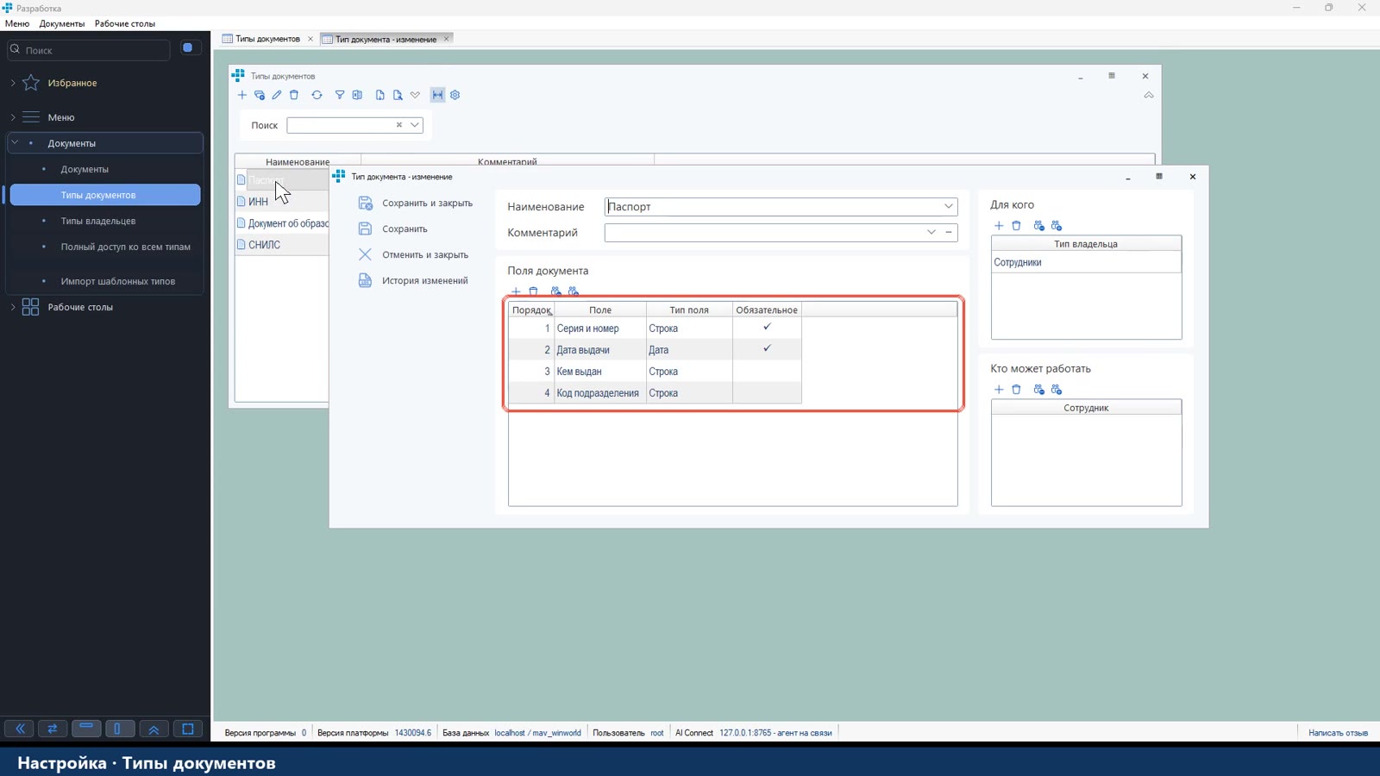Refresh the Типы документов list
Image resolution: width=1380 pixels, height=776 pixels.
pos(317,95)
